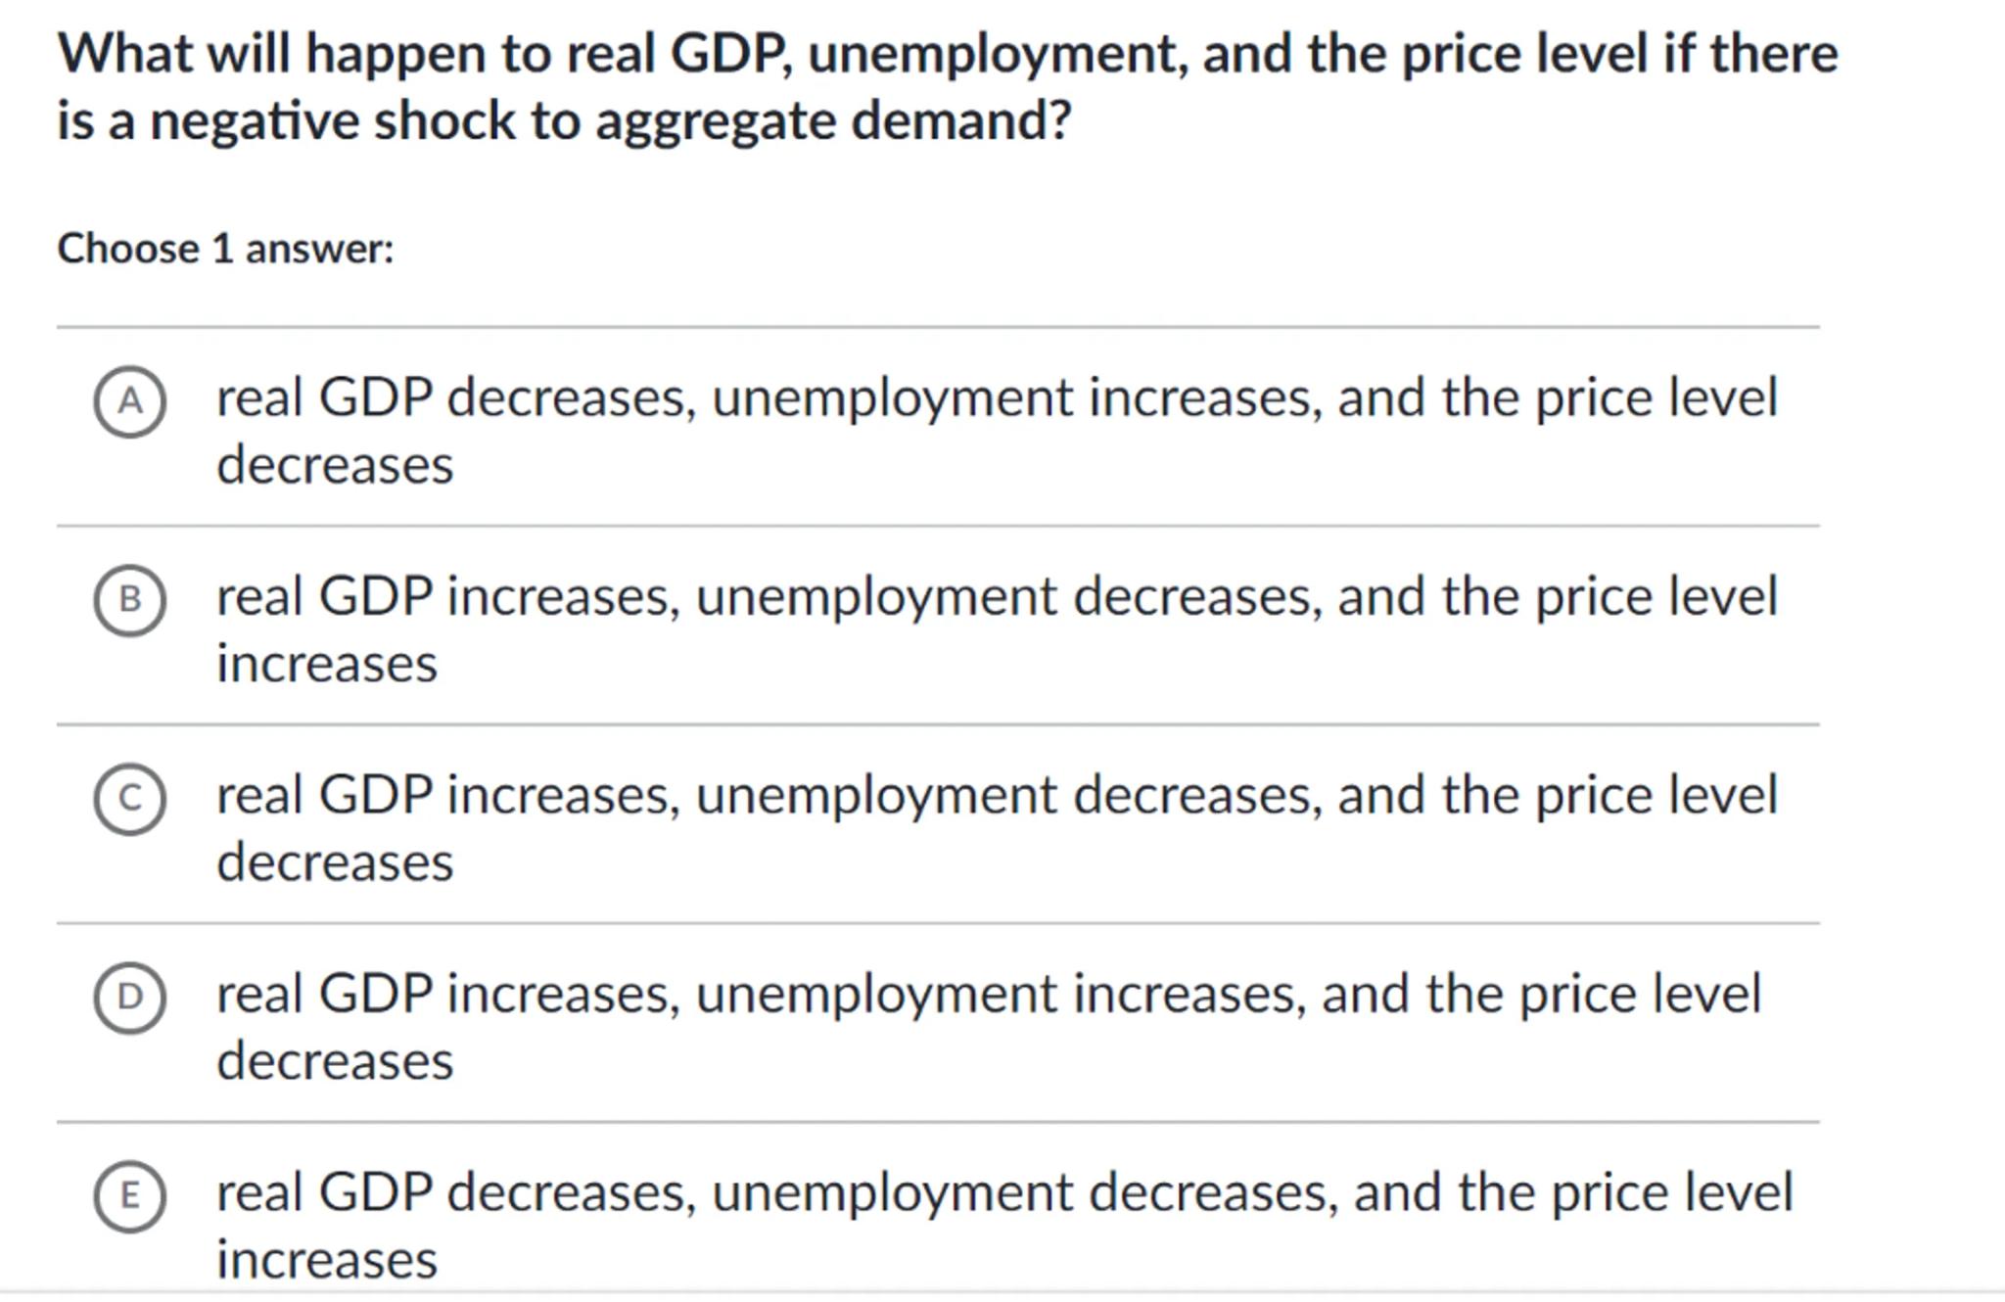Click the word 'decreases' on option C's second line
The height and width of the screenshot is (1302, 2005).
pyautogui.click(x=335, y=862)
